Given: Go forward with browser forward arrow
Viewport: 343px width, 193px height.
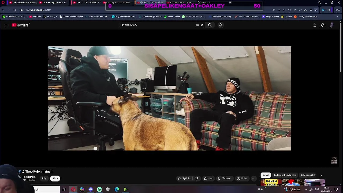Looking at the screenshot, I should [x=9, y=10].
